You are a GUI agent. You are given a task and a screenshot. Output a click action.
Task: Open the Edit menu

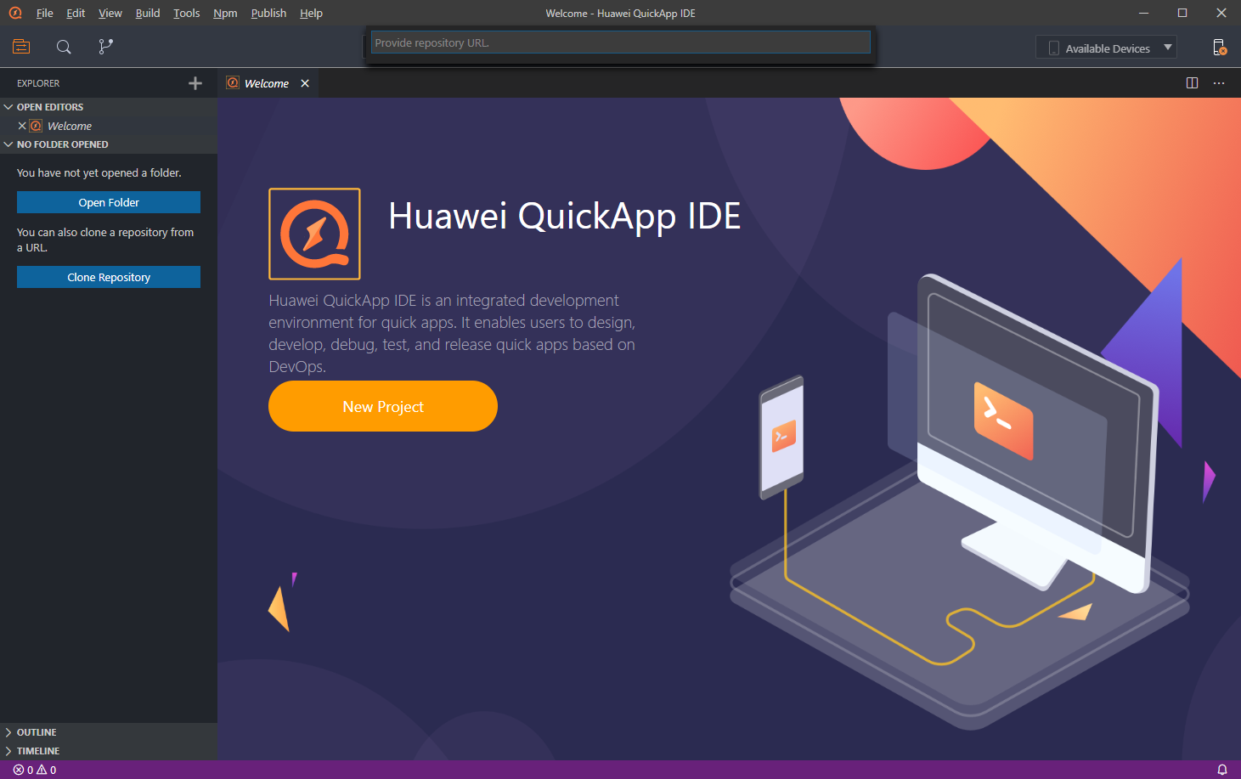(76, 13)
